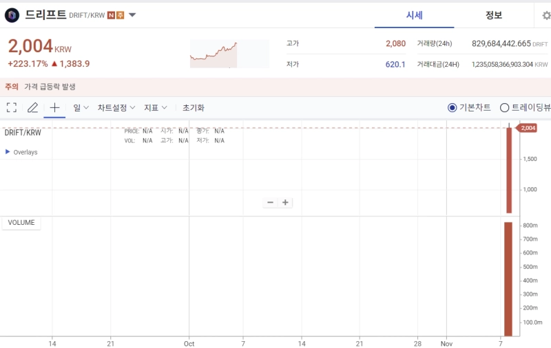Screen dimensions: 551x348
Task: Expand the 지표 indicators dropdown
Action: 155,107
